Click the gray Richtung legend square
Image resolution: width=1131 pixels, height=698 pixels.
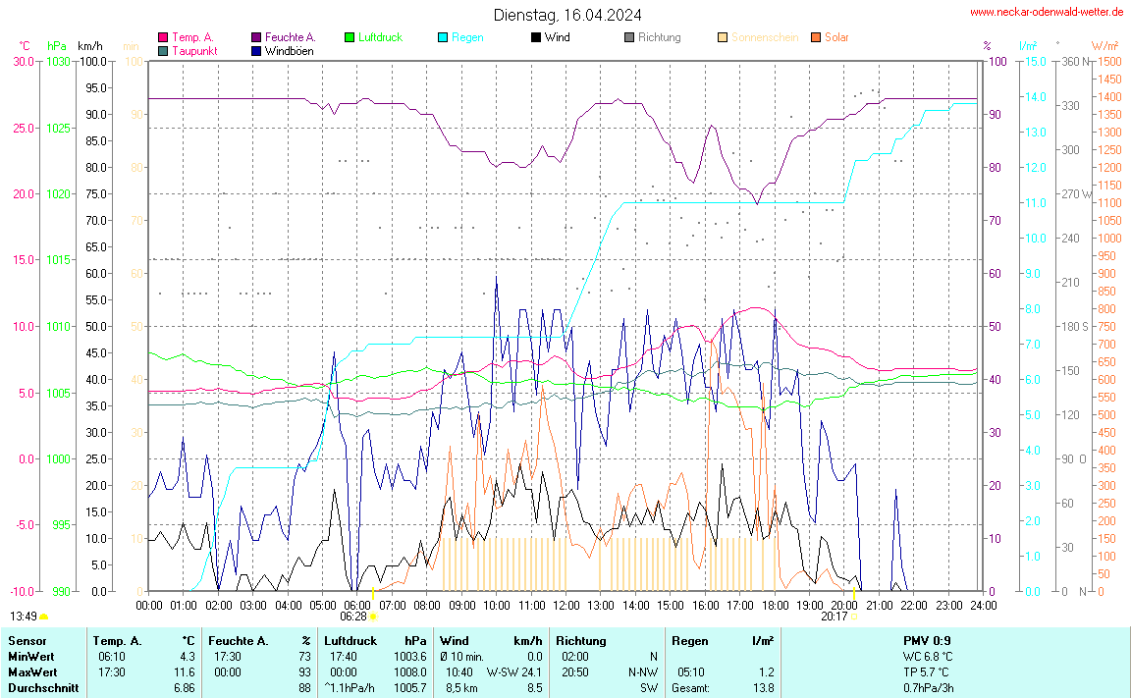[x=629, y=37]
